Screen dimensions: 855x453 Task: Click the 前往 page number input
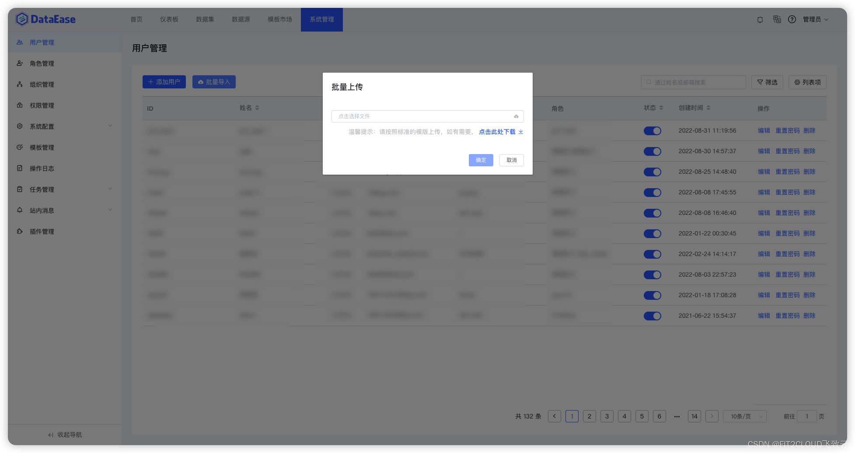(x=807, y=416)
